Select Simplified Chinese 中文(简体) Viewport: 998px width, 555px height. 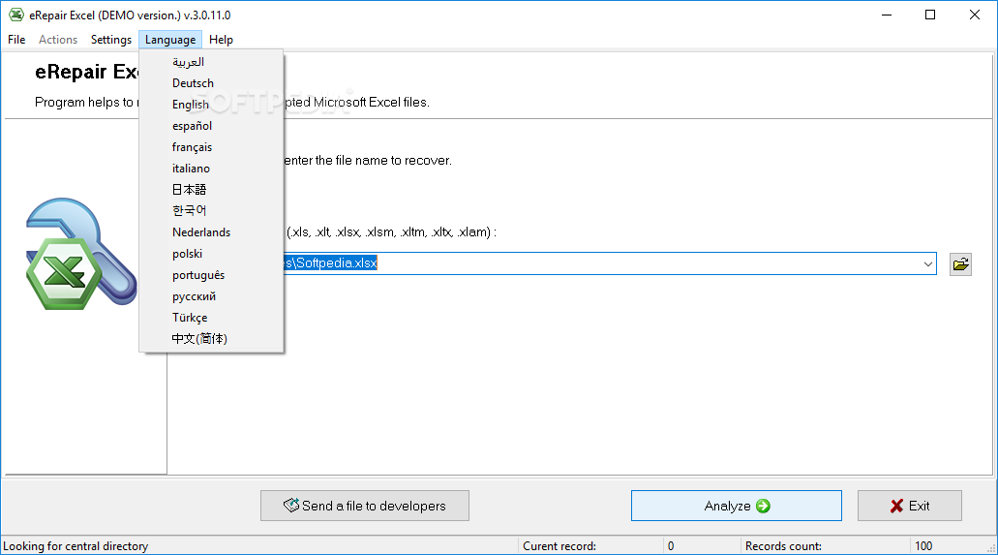(x=211, y=338)
